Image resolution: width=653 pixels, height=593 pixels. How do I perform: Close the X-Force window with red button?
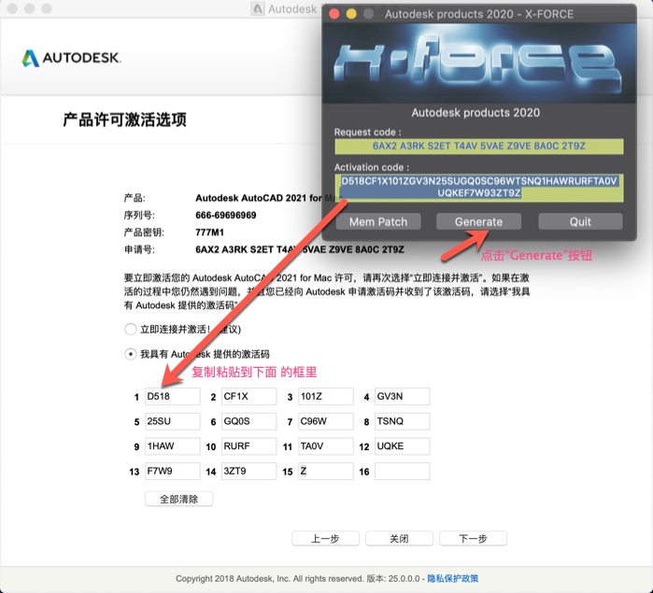pos(334,14)
